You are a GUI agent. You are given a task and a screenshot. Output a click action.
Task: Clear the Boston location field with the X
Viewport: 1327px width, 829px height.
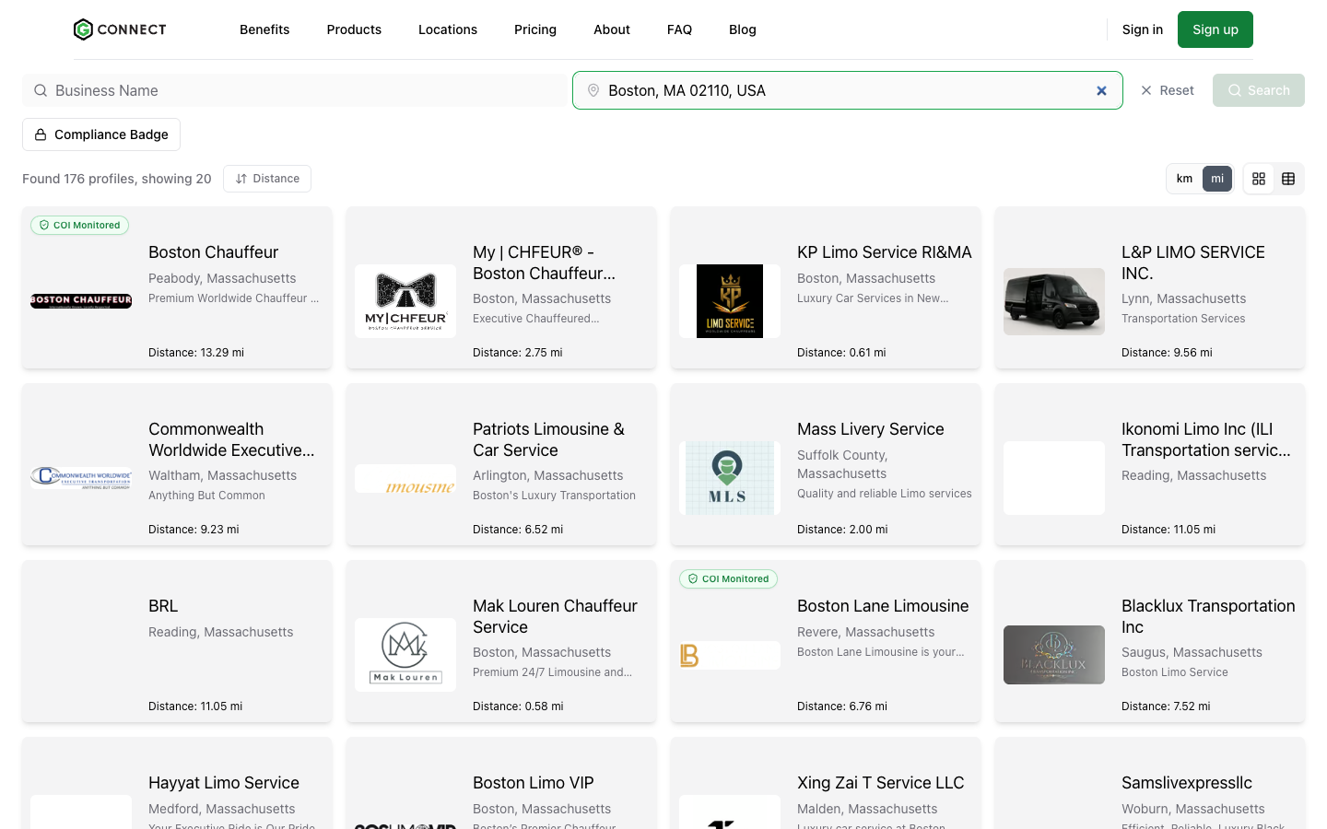(x=1101, y=90)
